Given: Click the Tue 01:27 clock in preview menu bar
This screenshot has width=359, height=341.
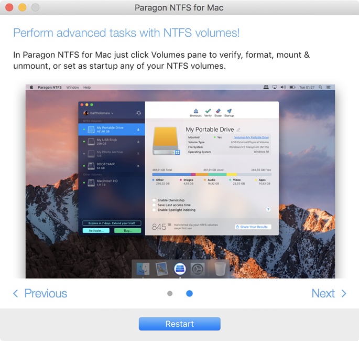Looking at the screenshot, I should tap(307, 87).
